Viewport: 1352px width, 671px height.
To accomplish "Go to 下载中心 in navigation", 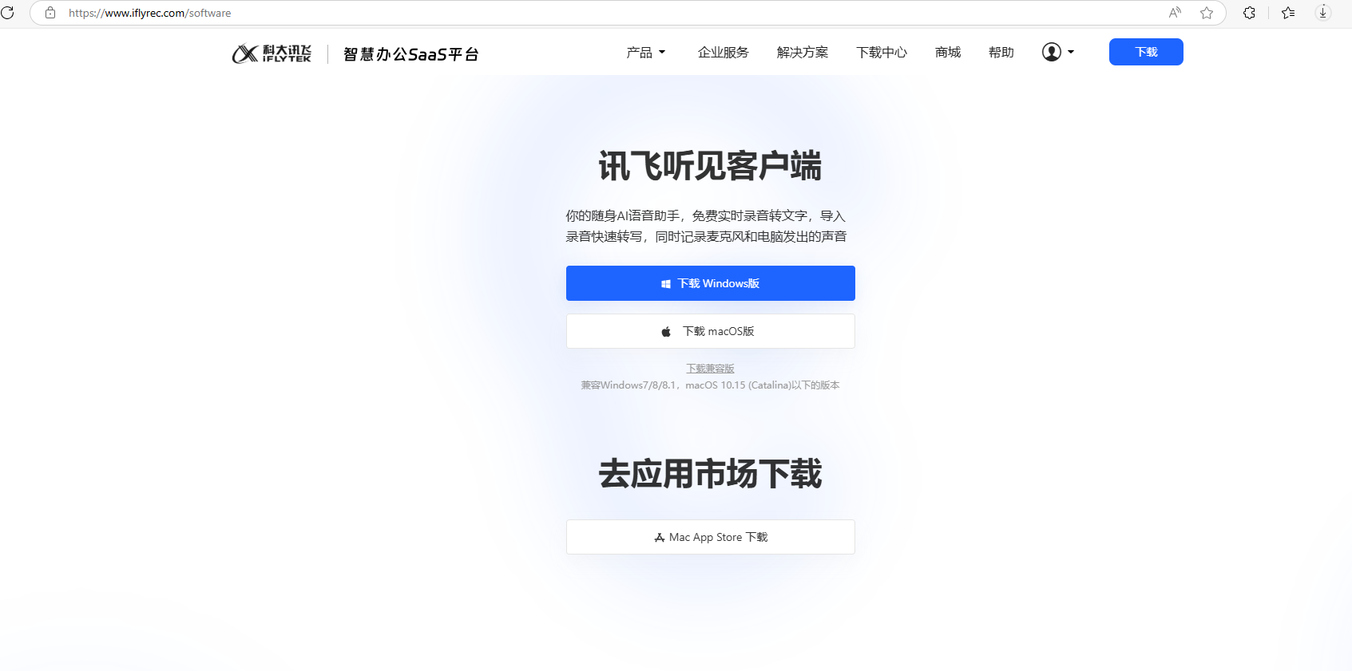I will (882, 53).
